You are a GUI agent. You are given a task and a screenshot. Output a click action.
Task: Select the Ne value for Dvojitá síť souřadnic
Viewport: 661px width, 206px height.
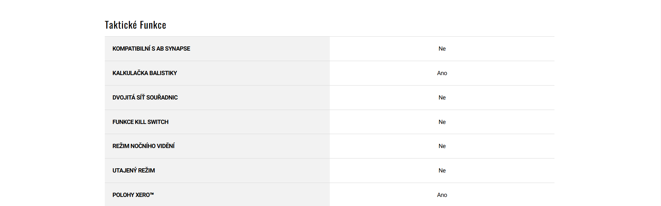[x=442, y=98]
